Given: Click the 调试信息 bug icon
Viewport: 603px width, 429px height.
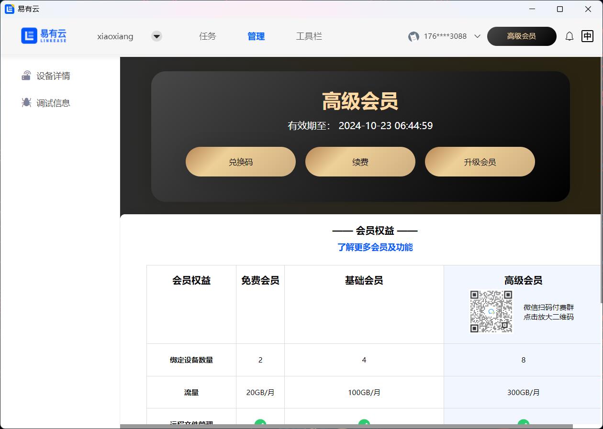Looking at the screenshot, I should coord(26,103).
